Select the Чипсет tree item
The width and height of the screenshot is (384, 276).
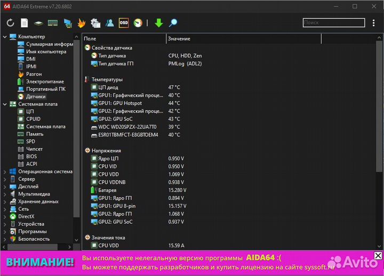click(34, 149)
